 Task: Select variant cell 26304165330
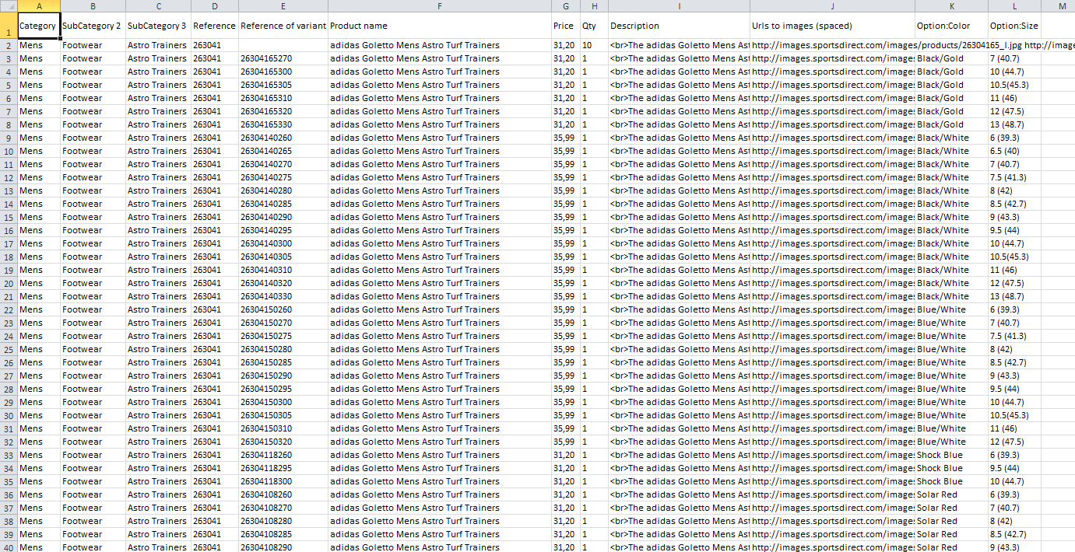pos(283,125)
